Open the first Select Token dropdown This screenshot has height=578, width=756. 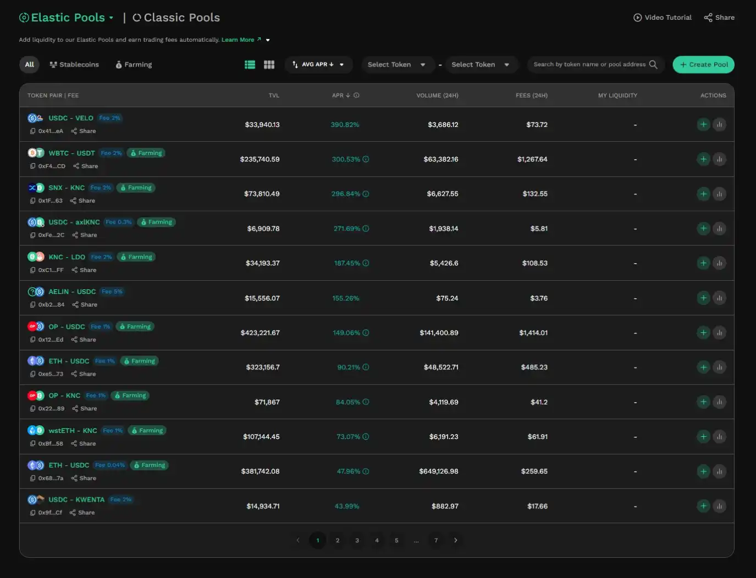click(x=396, y=65)
